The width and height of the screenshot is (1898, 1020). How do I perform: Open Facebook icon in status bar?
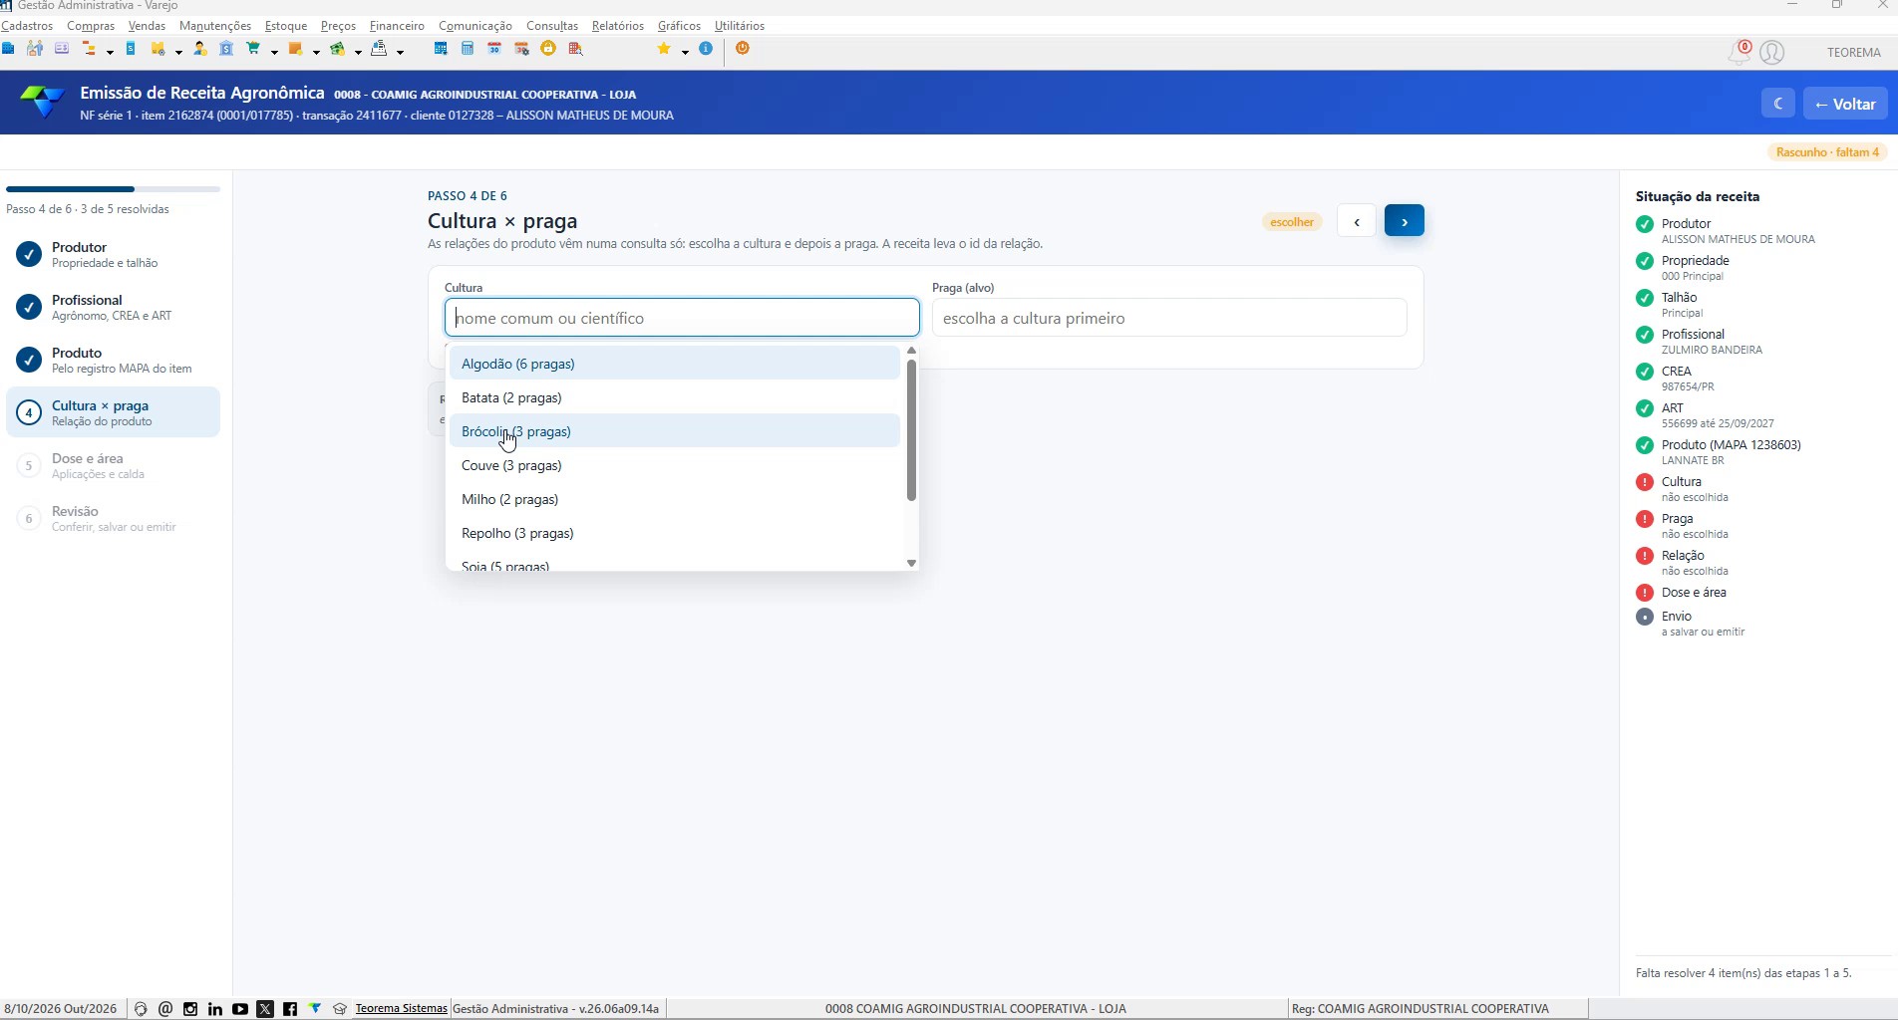pos(290,1009)
